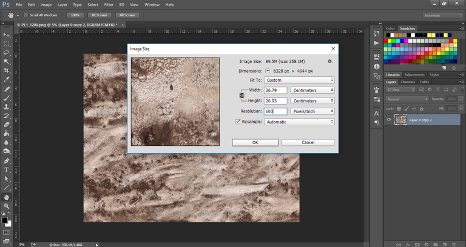The height and width of the screenshot is (247, 466).
Task: Click the Image Size settings gear icon
Action: point(330,61)
